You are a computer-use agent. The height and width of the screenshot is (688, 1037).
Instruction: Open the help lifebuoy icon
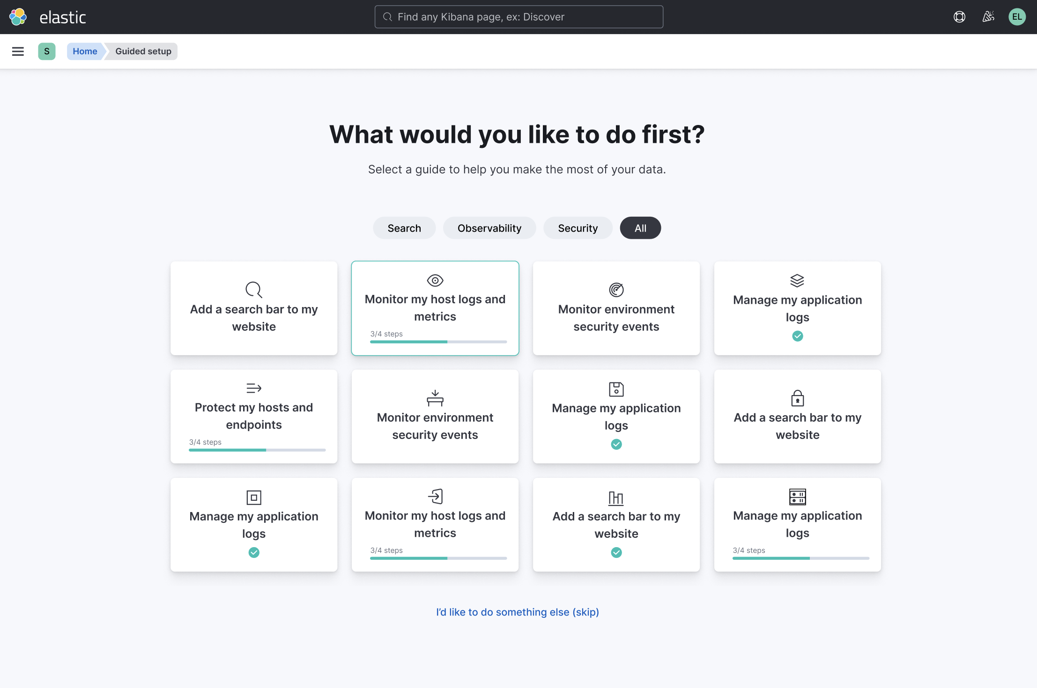[x=959, y=17]
